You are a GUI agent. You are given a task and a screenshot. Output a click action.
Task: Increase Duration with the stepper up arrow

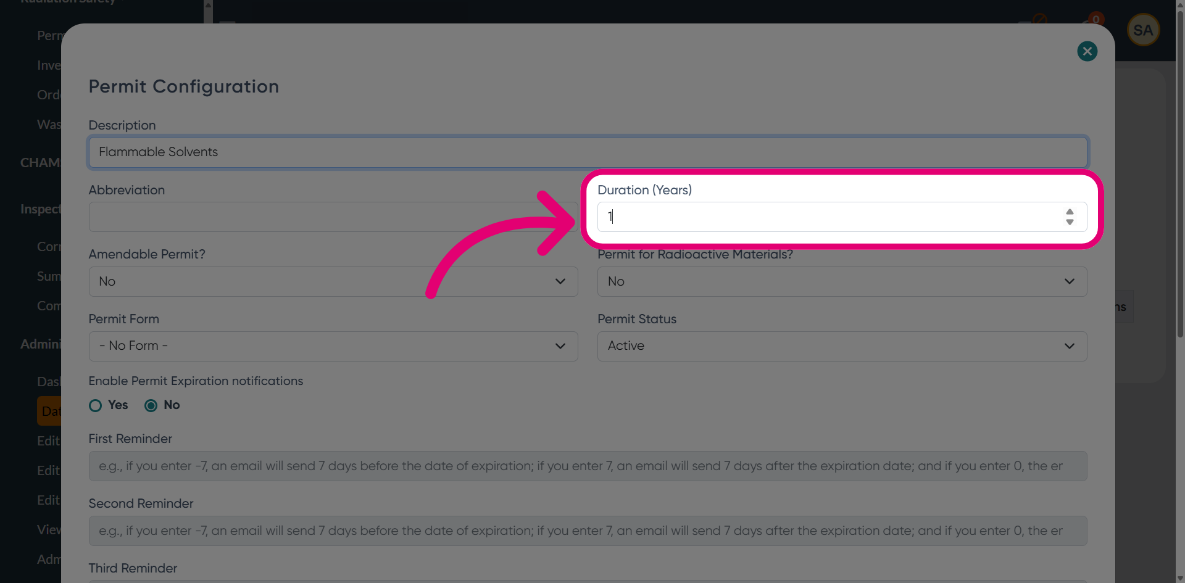(x=1070, y=212)
